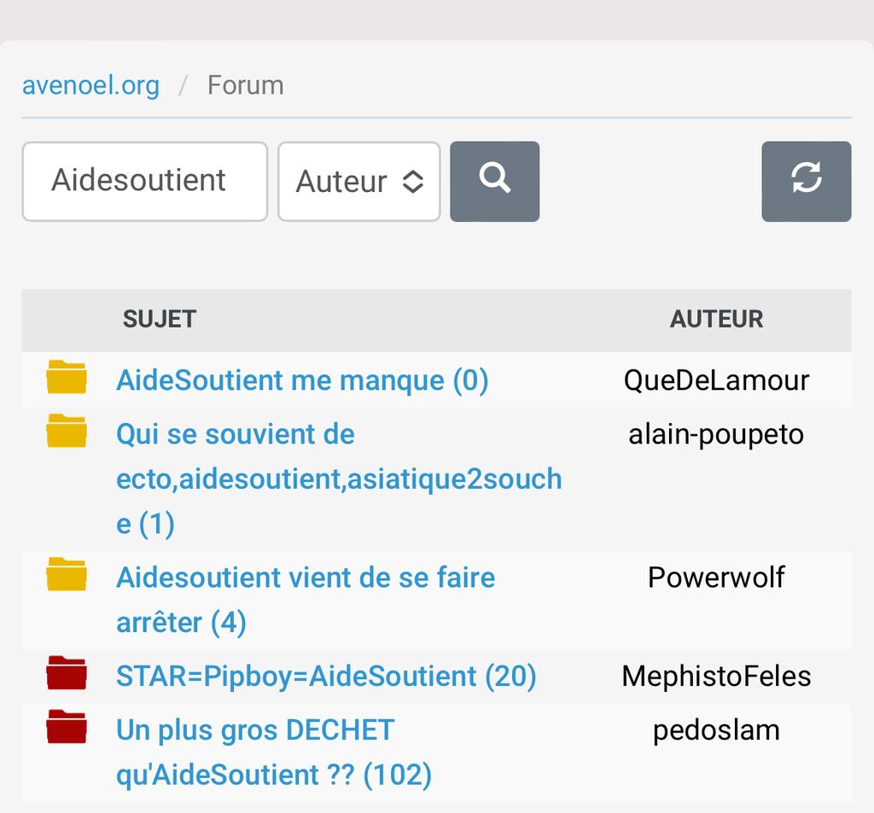Click yellow folder beside Aidesoutient vient de se faire
The image size is (874, 813).
67,574
